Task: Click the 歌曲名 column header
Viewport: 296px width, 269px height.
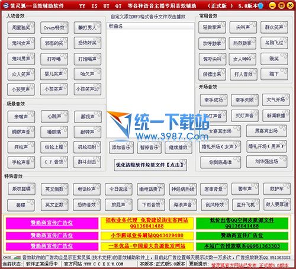Action: point(150,26)
